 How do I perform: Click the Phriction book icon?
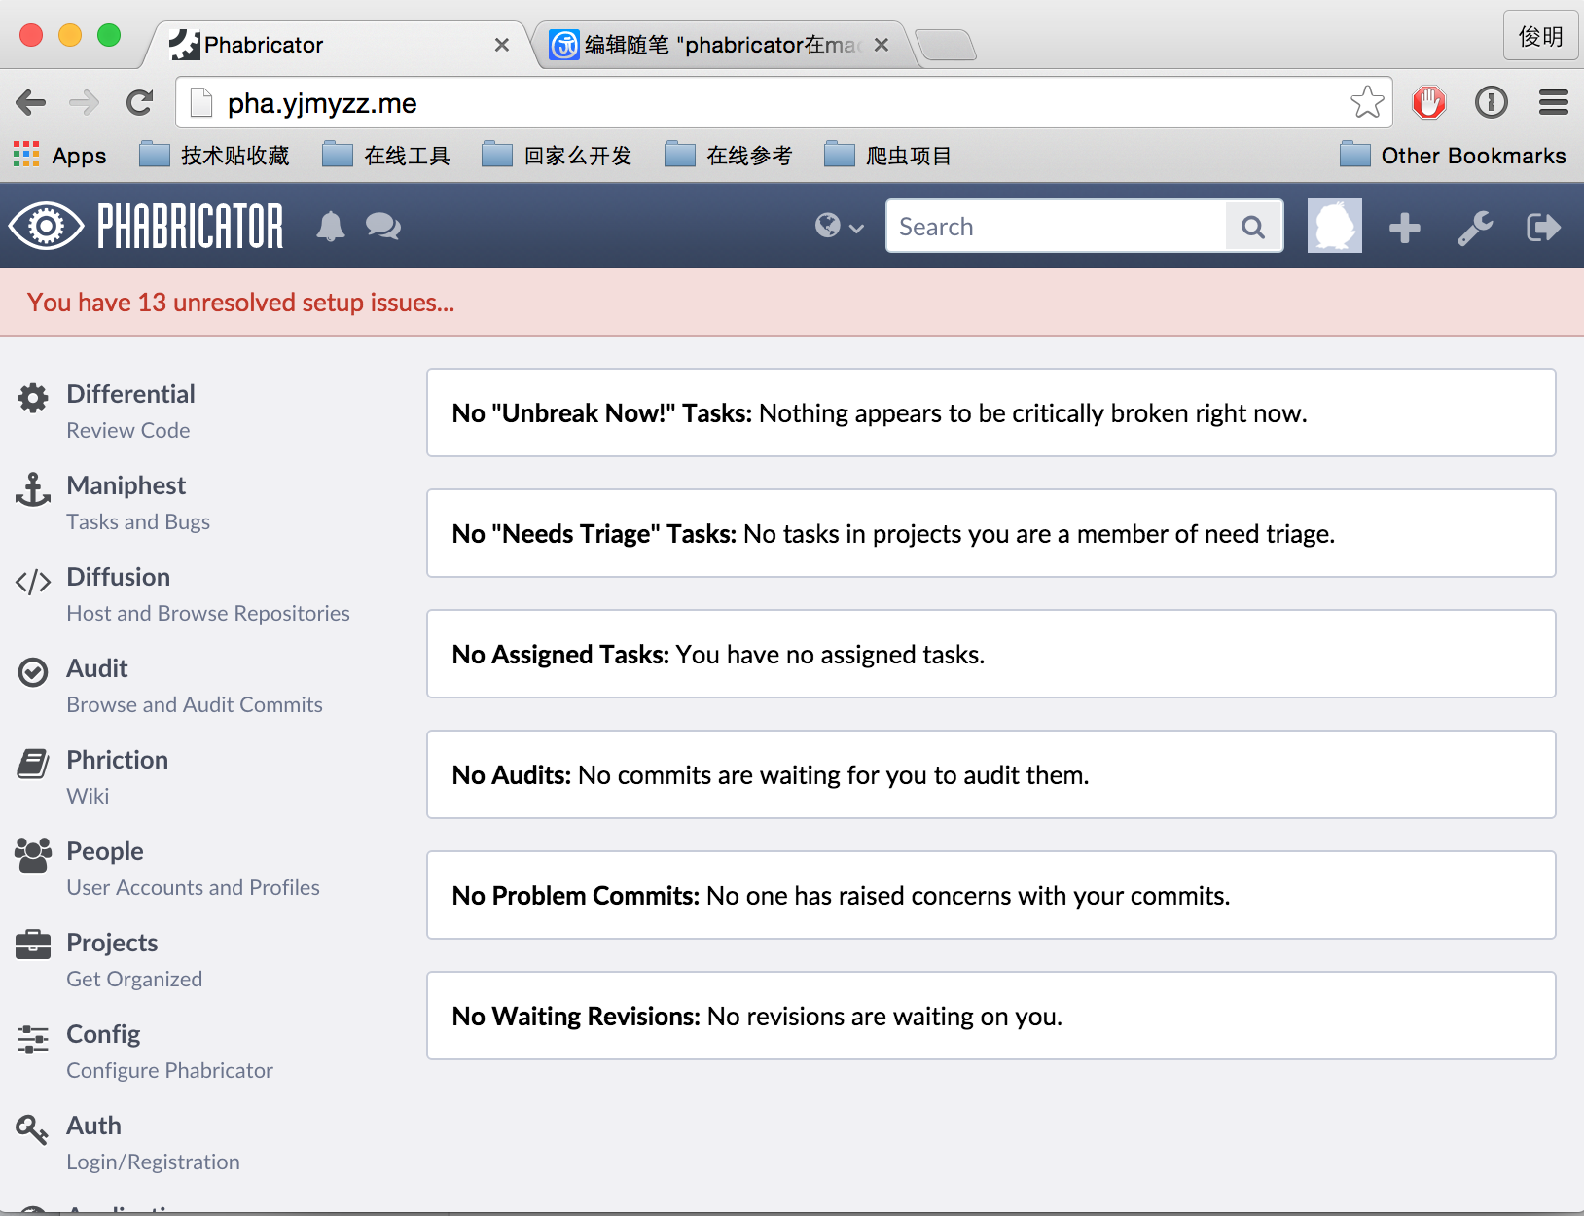click(33, 764)
